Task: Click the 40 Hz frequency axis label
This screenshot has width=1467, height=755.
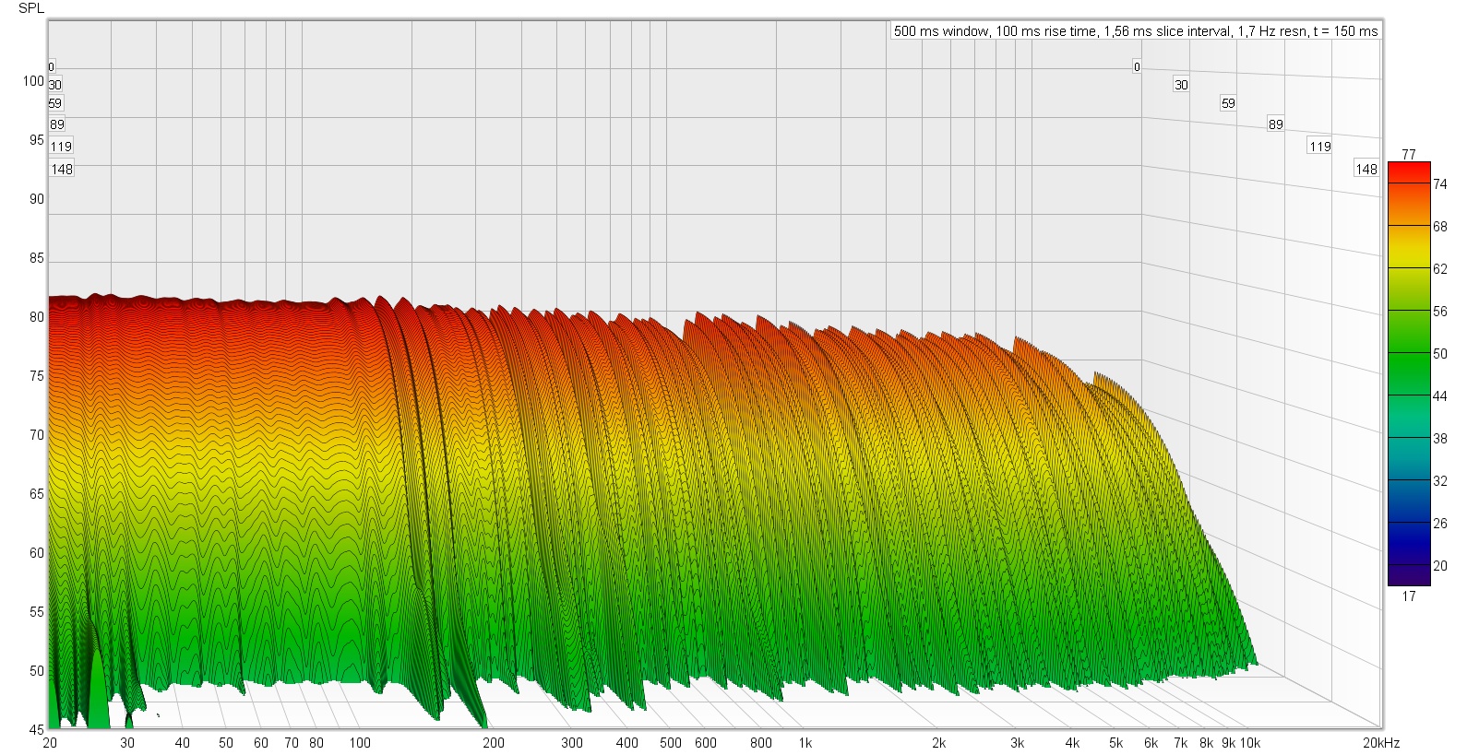Action: (x=183, y=743)
